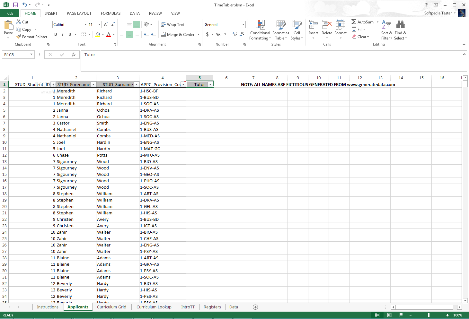Open Cell Styles gallery
The width and height of the screenshot is (469, 319).
(297, 30)
